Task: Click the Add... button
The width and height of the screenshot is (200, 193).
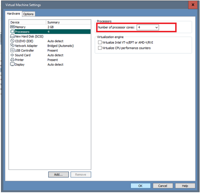Action: click(x=58, y=174)
